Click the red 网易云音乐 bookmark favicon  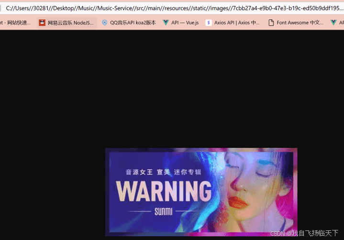click(42, 22)
